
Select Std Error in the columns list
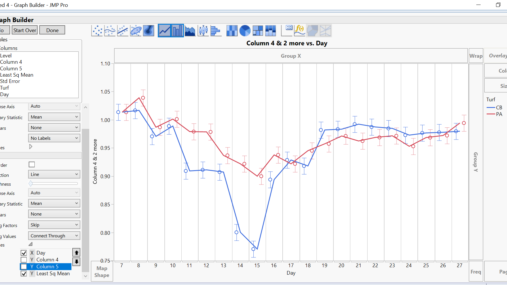point(10,81)
